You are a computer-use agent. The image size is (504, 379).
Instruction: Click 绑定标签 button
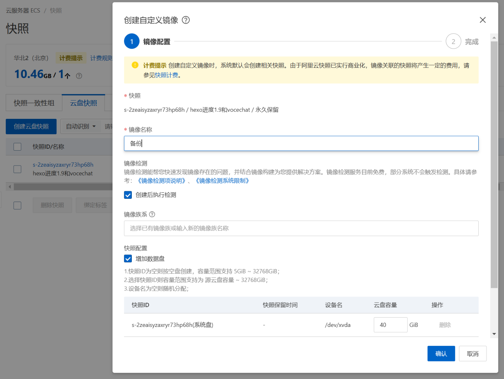(x=95, y=205)
